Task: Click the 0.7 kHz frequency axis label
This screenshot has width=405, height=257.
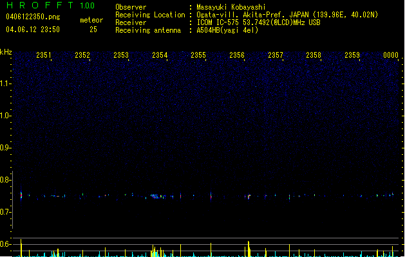Action: click(x=5, y=212)
